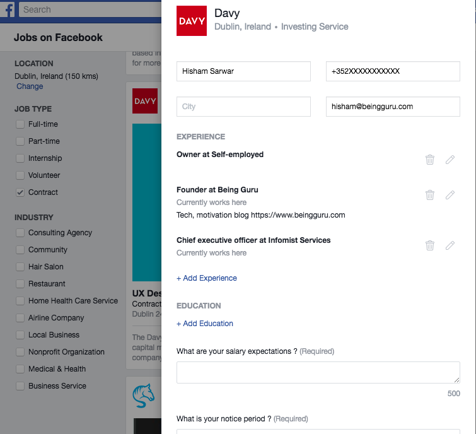Screen dimensions: 476x434
Task: Click the Davy logo in the dialog header
Action: [192, 21]
